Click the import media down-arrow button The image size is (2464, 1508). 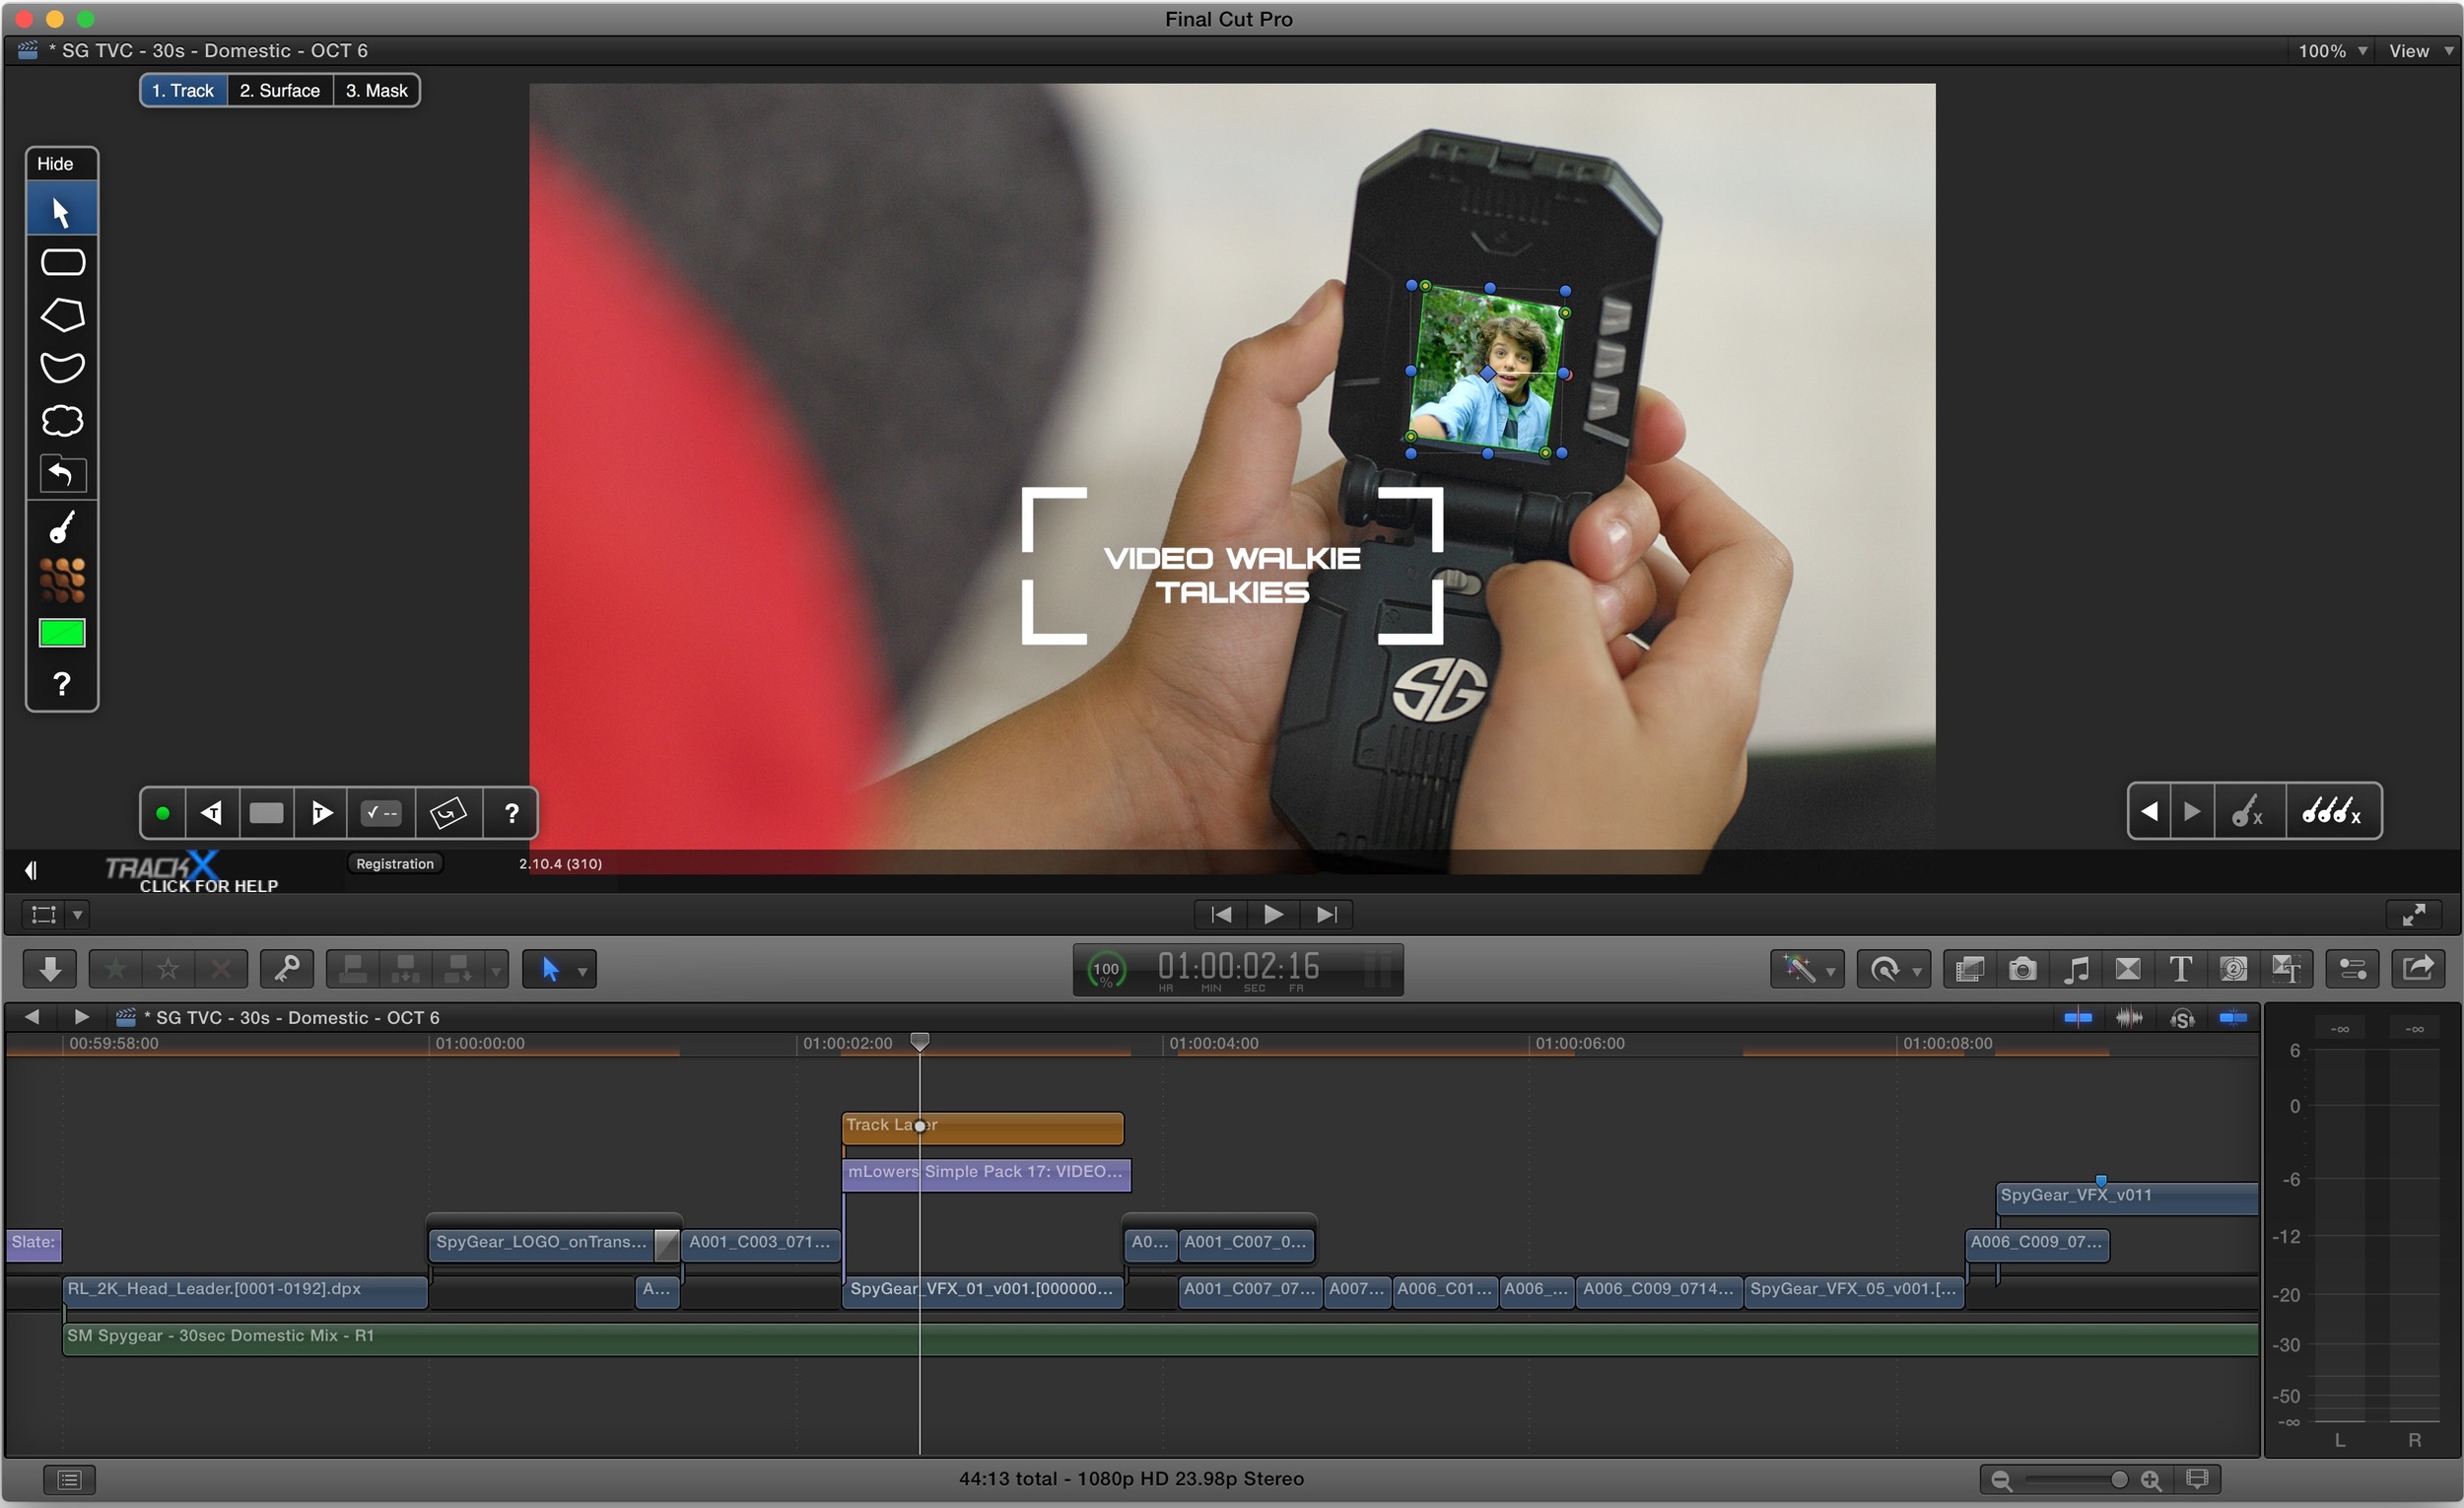(50, 968)
